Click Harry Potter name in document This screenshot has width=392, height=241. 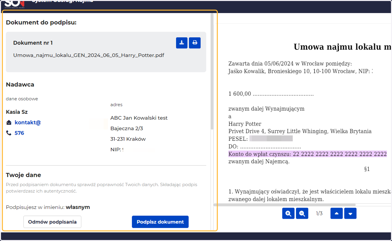coord(245,124)
